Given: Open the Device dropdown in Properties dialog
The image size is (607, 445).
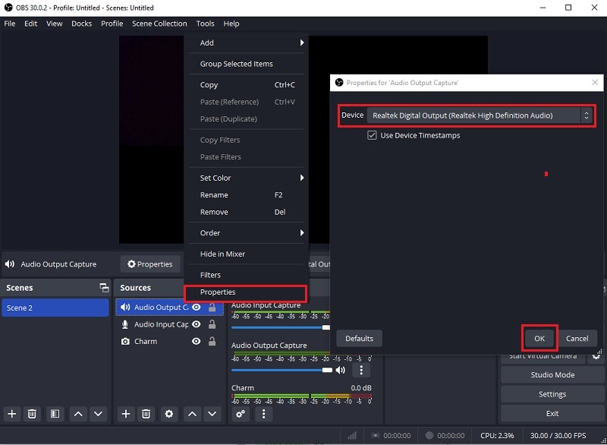Looking at the screenshot, I should [x=585, y=115].
